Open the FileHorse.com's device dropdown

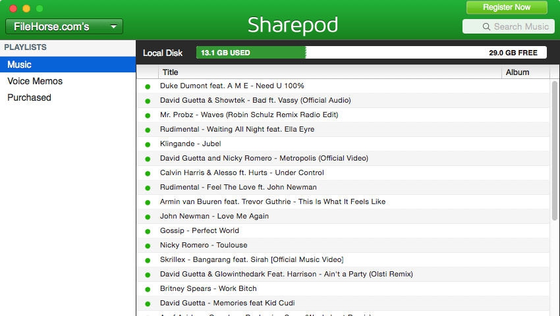pyautogui.click(x=65, y=26)
